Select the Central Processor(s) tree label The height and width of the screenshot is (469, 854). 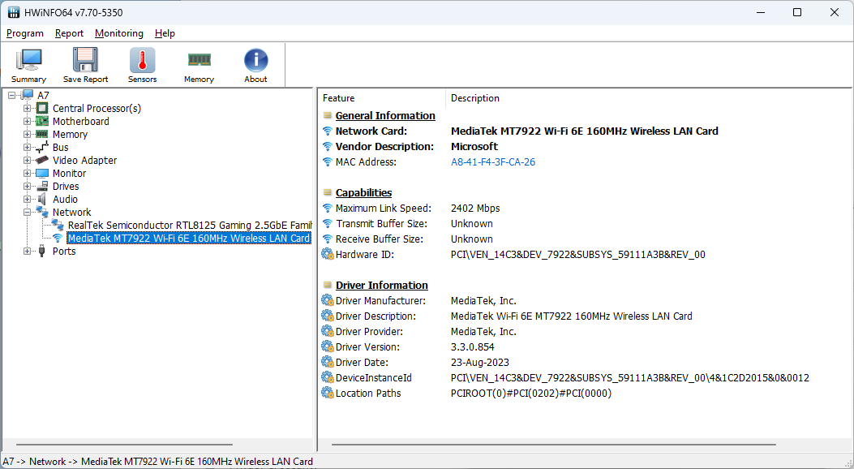tap(97, 109)
